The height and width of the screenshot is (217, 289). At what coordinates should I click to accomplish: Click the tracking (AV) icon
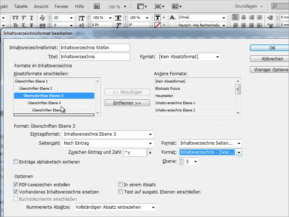[x=42, y=25]
